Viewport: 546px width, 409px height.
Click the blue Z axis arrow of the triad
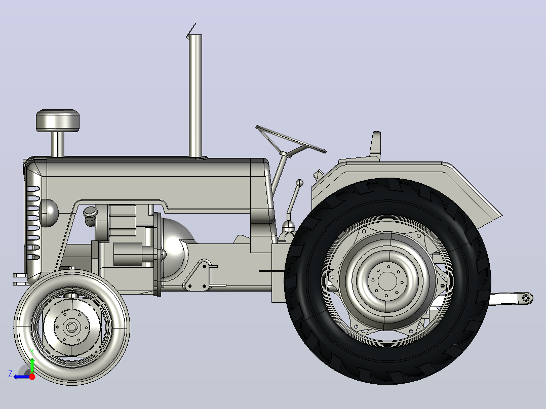pyautogui.click(x=22, y=377)
